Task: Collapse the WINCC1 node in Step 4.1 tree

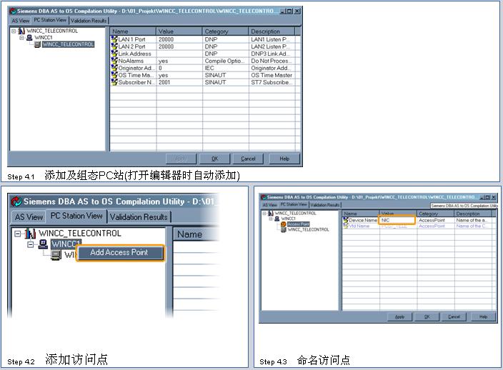Action: (x=21, y=38)
